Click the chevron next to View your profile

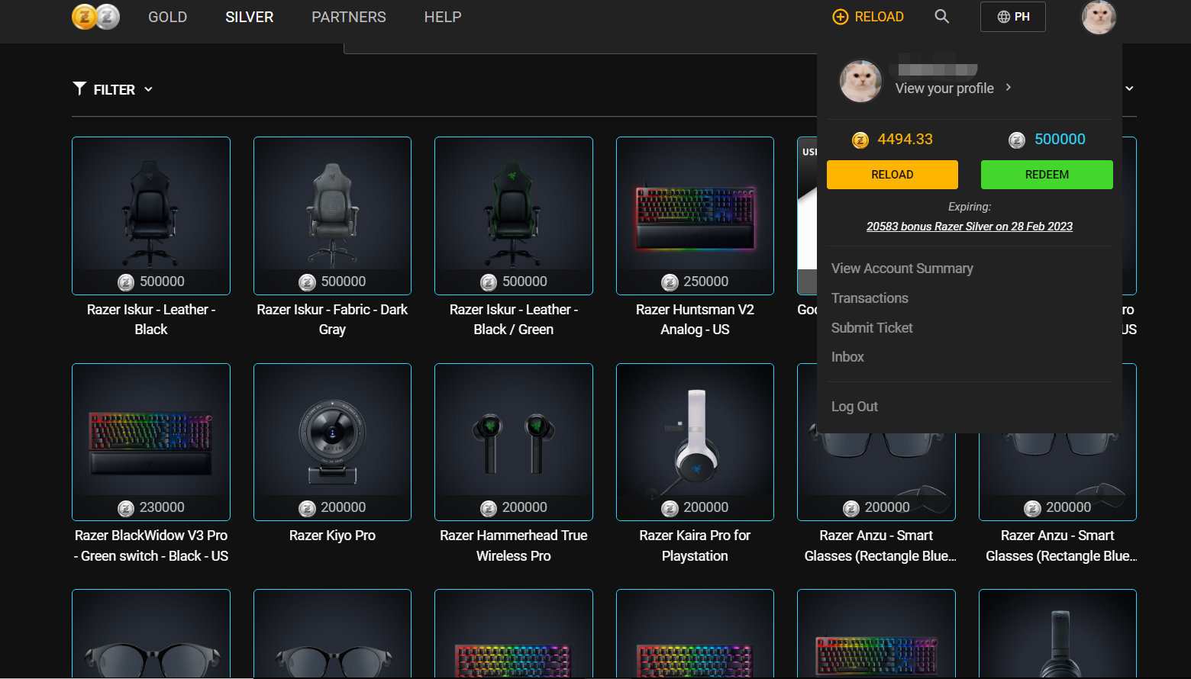1009,88
